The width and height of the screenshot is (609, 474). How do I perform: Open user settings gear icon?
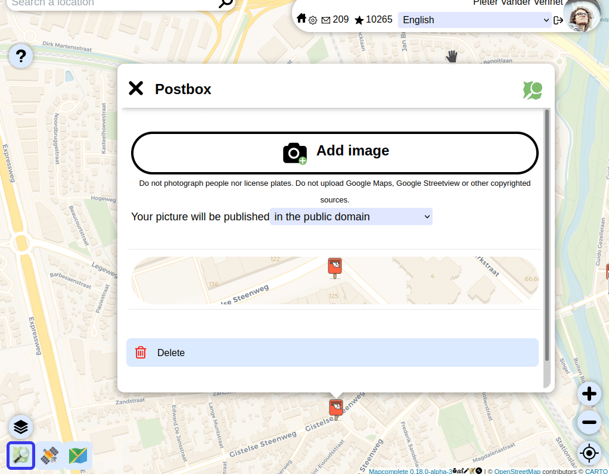coord(313,20)
